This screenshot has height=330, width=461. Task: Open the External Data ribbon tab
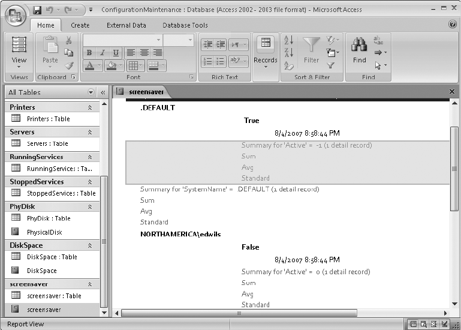(126, 25)
